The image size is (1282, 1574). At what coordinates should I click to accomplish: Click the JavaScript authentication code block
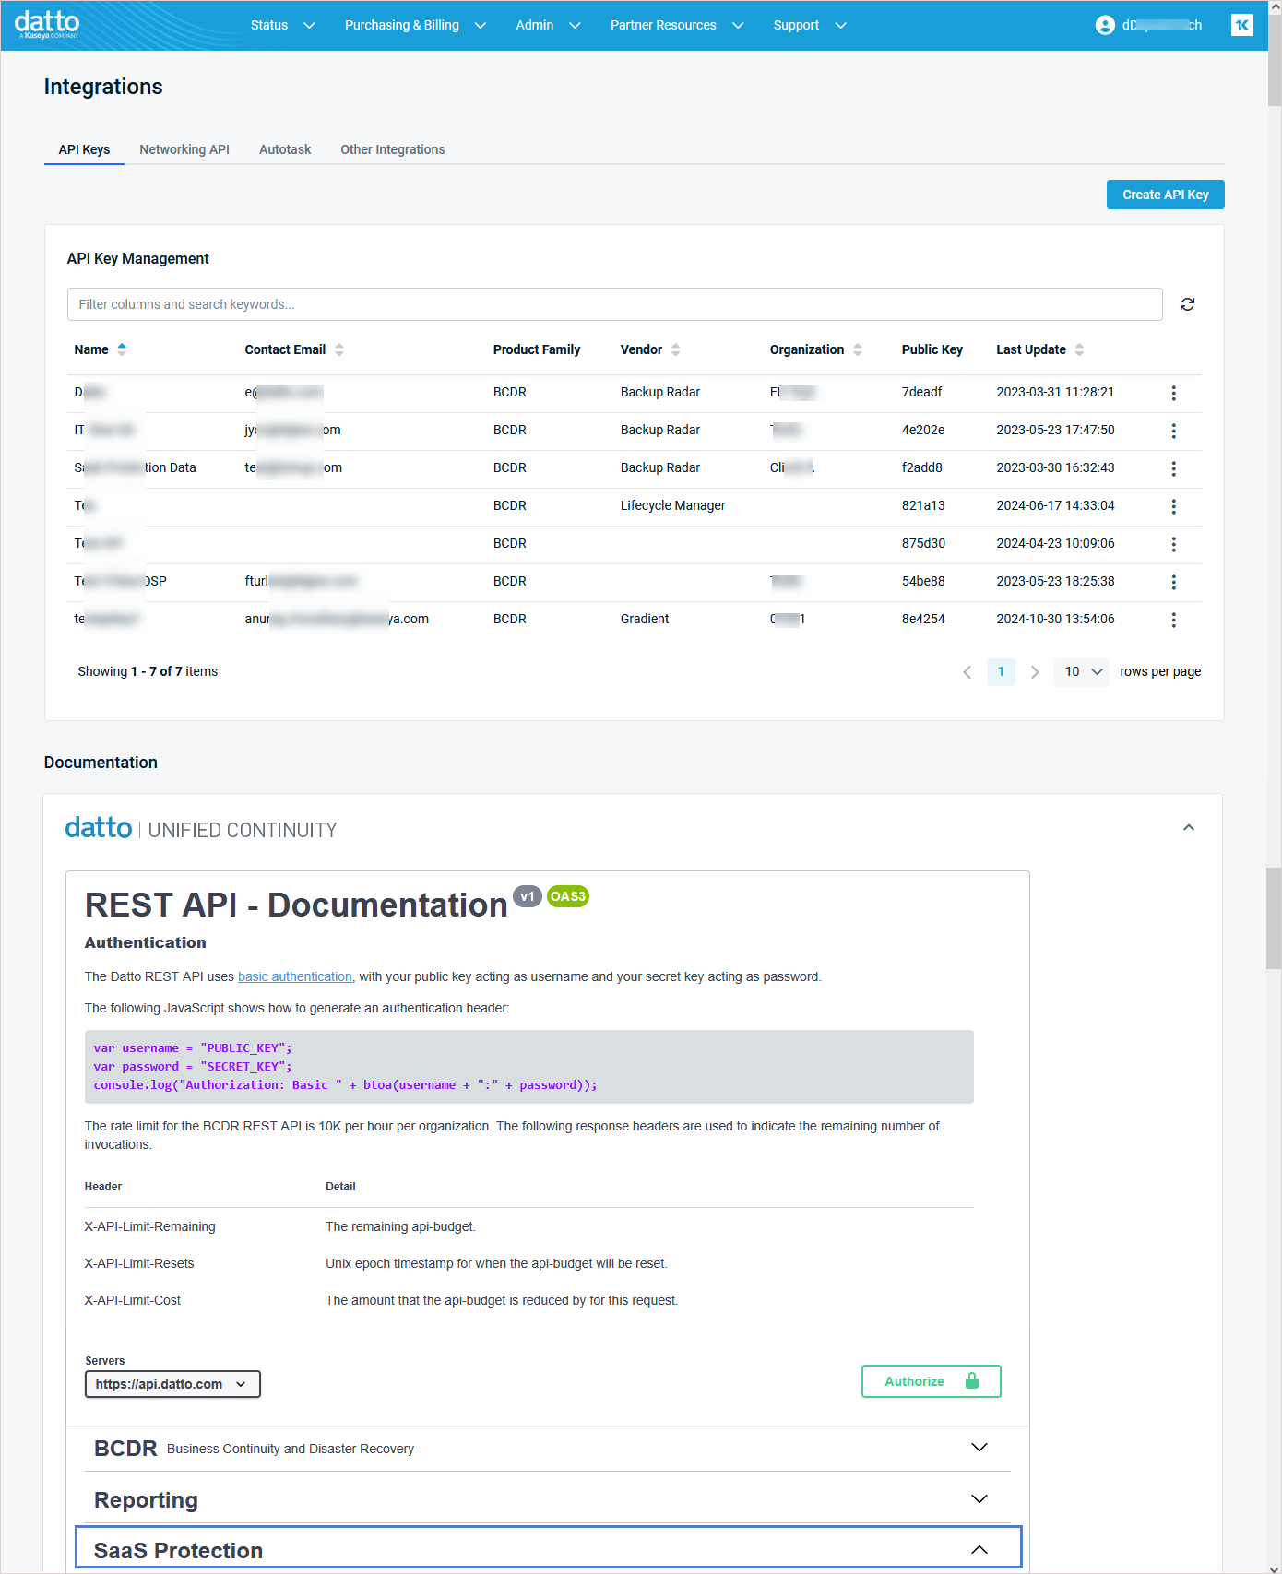point(528,1067)
